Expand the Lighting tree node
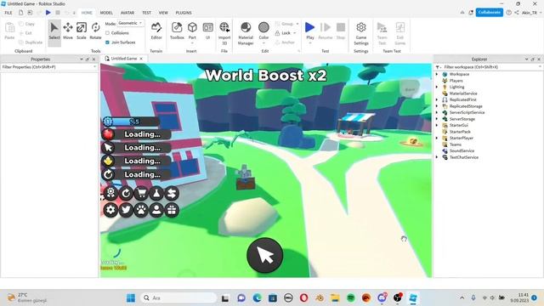The height and width of the screenshot is (306, 544). point(437,87)
